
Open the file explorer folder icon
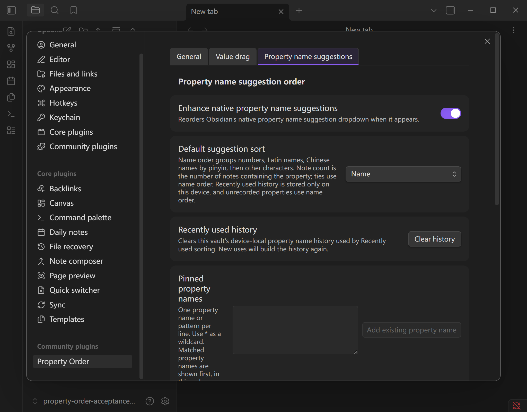[36, 11]
